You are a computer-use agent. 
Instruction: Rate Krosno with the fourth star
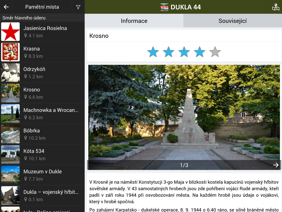click(x=200, y=52)
